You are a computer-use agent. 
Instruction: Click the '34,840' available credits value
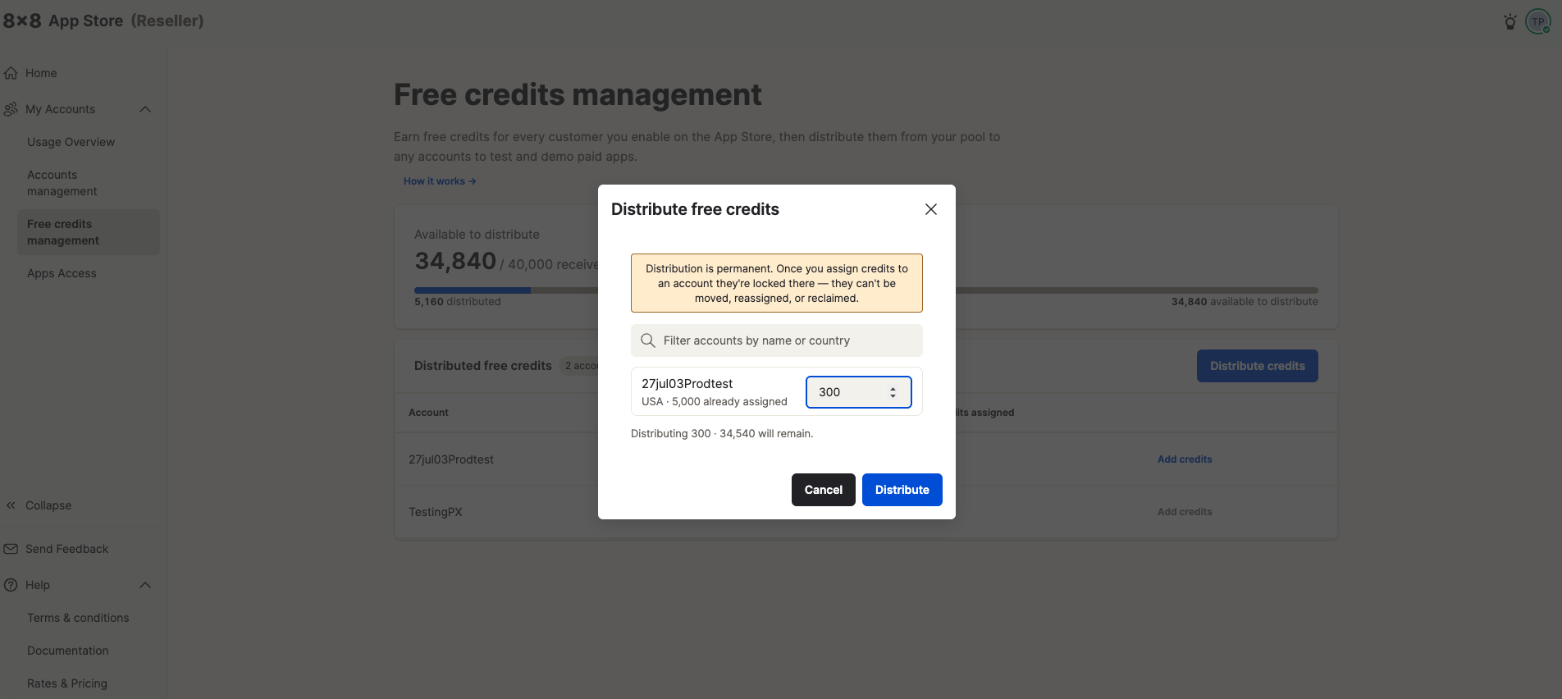coord(455,261)
